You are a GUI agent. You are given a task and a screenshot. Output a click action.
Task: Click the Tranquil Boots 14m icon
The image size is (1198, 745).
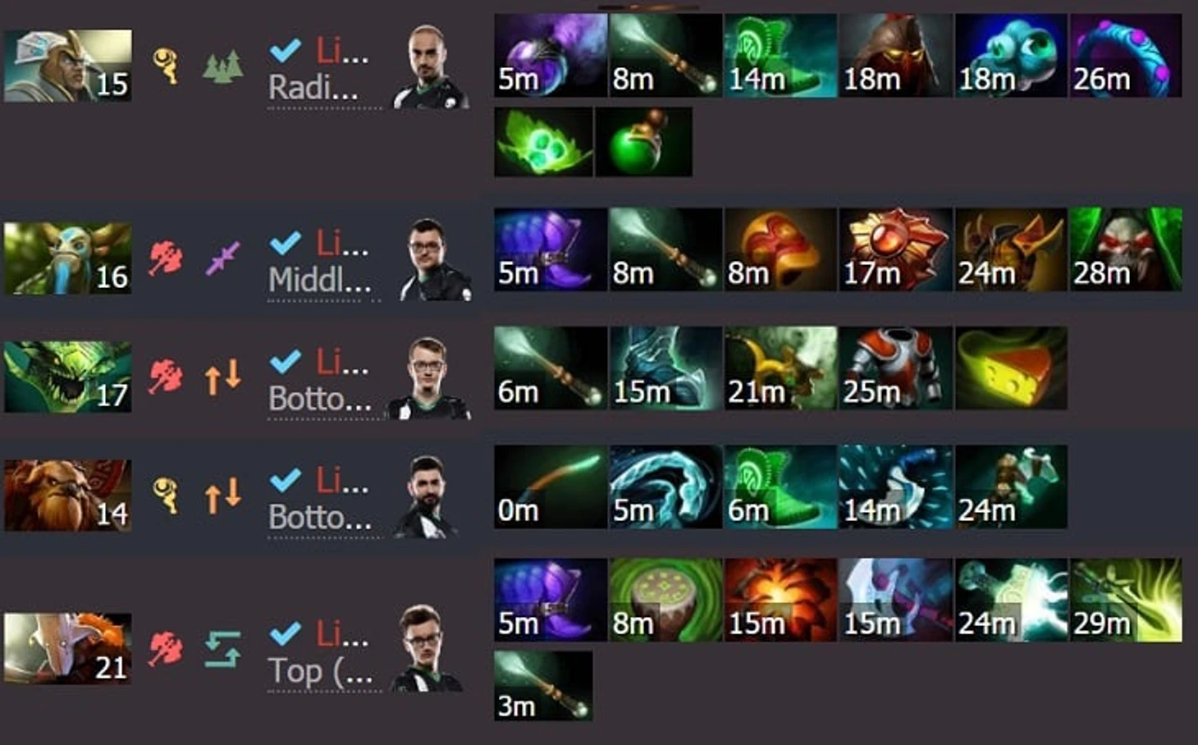780,56
